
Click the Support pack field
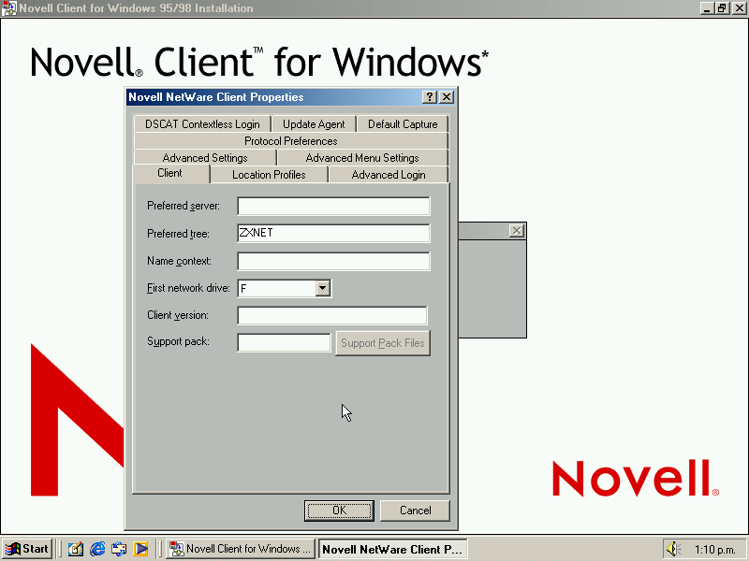(x=284, y=342)
